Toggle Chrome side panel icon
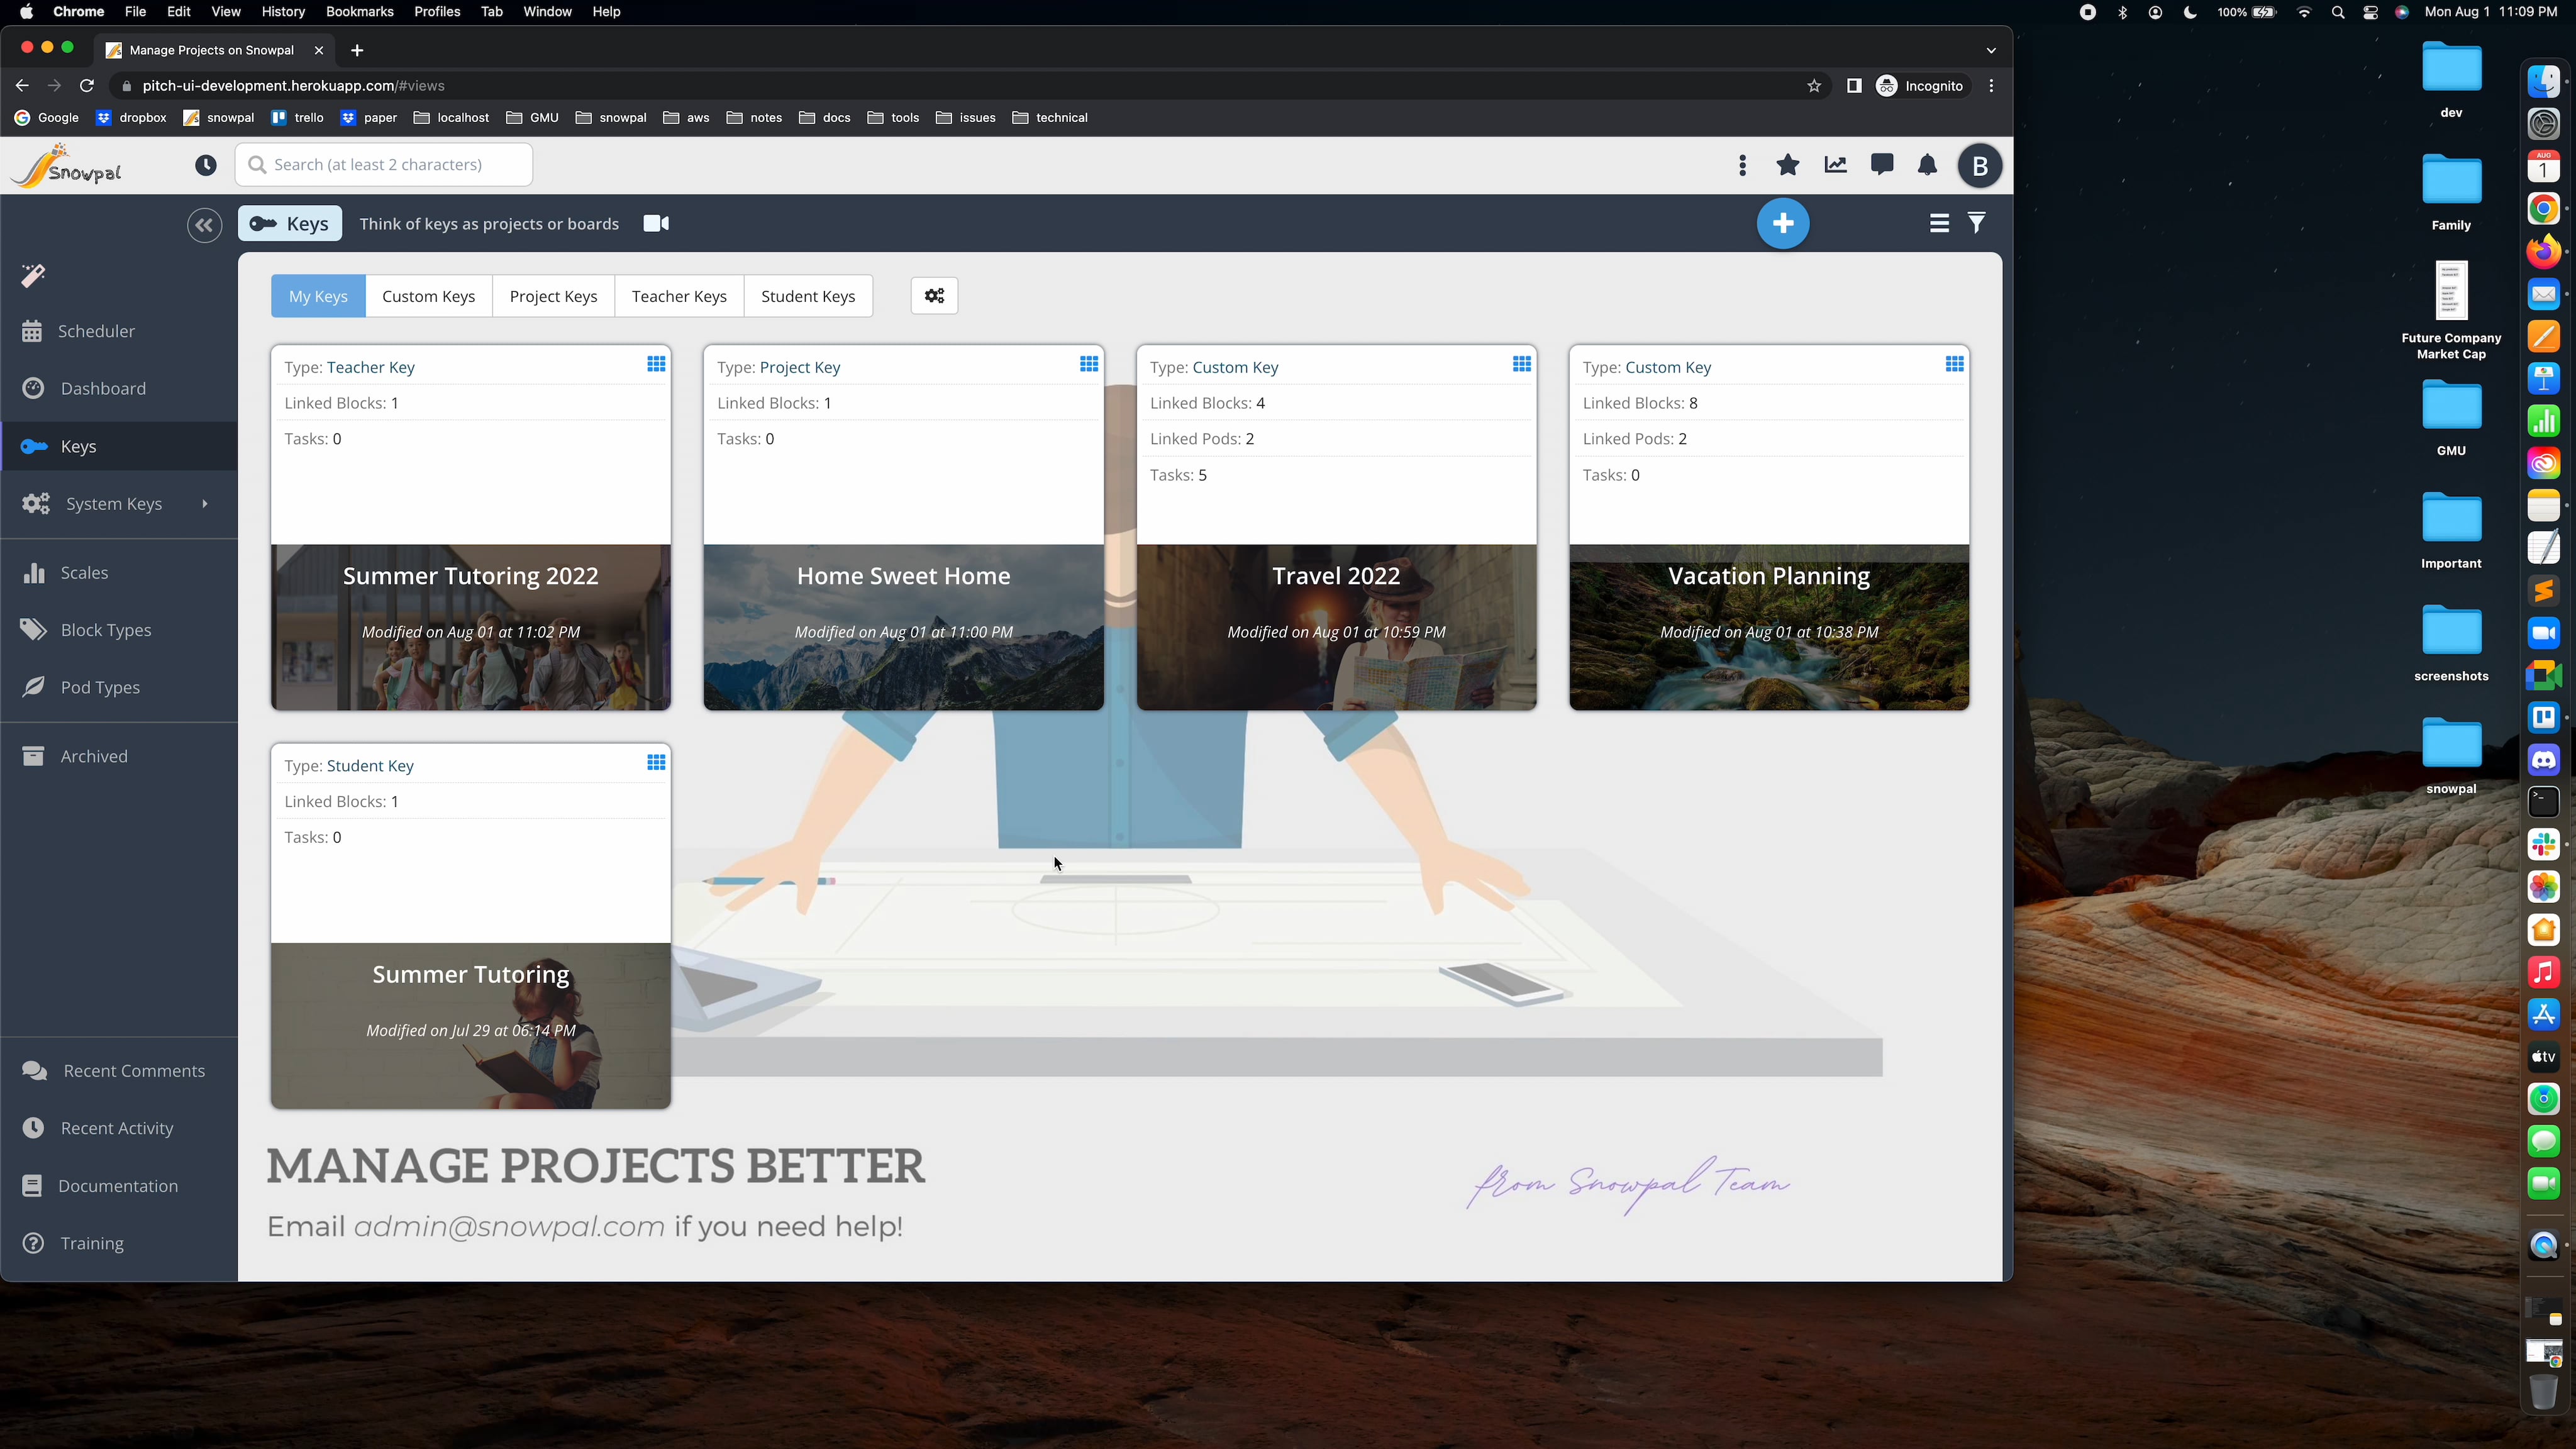 (1853, 86)
